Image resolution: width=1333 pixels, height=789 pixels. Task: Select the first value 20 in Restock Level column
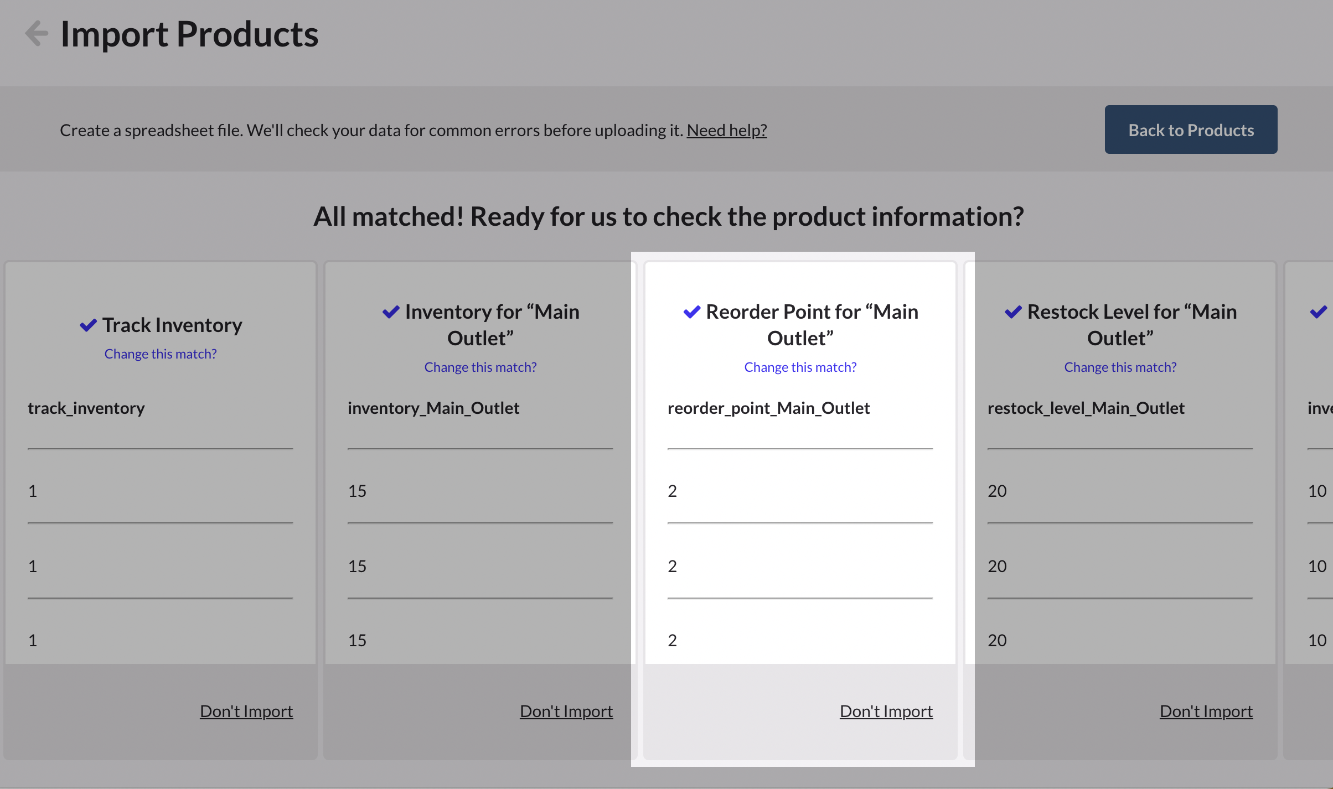[x=996, y=490]
